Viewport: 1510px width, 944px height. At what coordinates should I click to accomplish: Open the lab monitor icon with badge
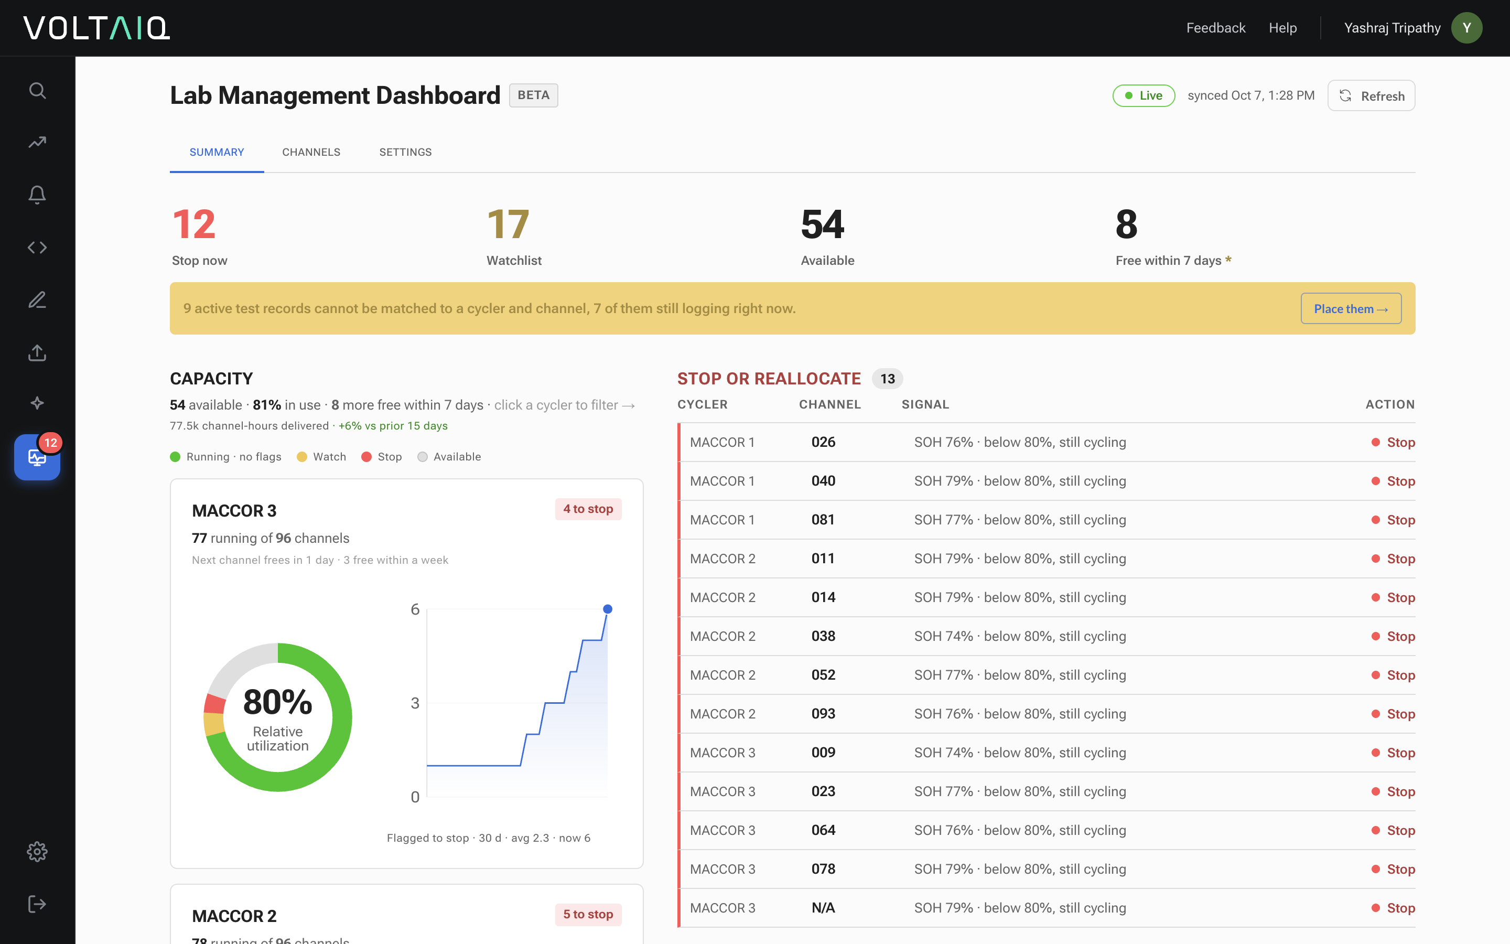[x=37, y=457]
